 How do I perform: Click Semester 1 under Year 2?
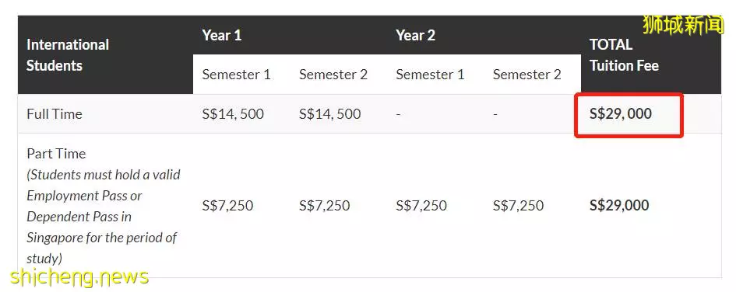[430, 75]
